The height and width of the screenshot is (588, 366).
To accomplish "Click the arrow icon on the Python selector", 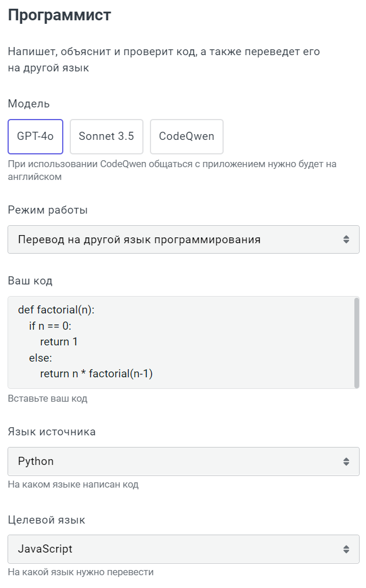I will coord(346,461).
